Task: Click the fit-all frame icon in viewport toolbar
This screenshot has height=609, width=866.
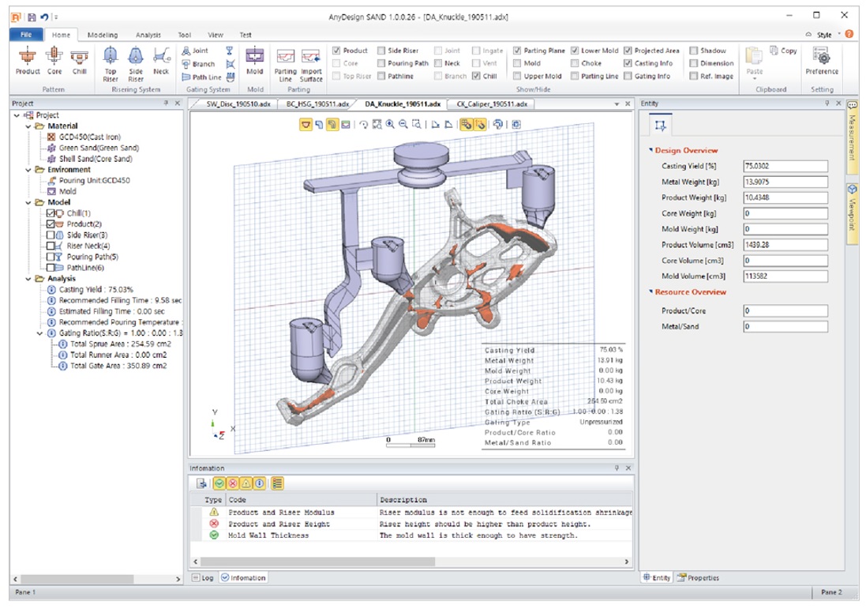Action: point(515,125)
